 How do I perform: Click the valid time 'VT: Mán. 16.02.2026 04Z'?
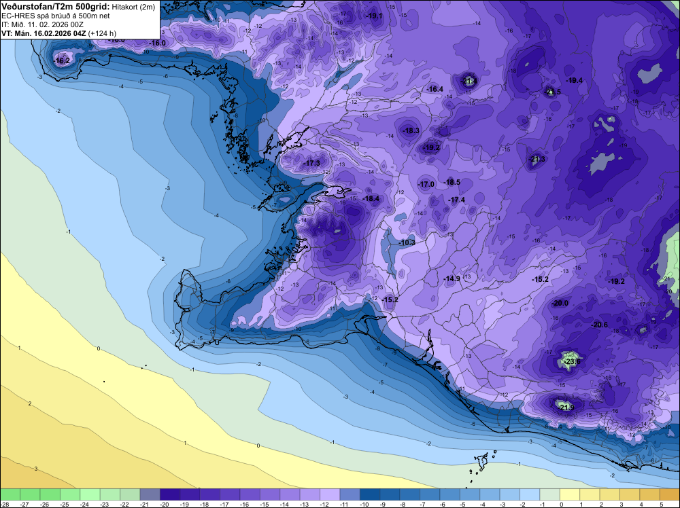coord(44,33)
